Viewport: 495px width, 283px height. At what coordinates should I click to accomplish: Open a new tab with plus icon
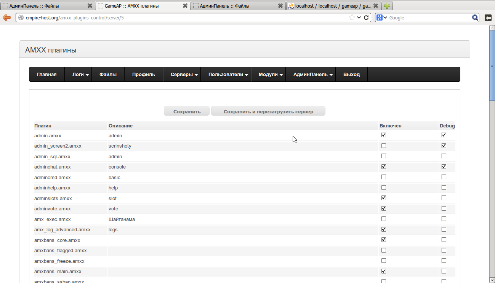[387, 6]
